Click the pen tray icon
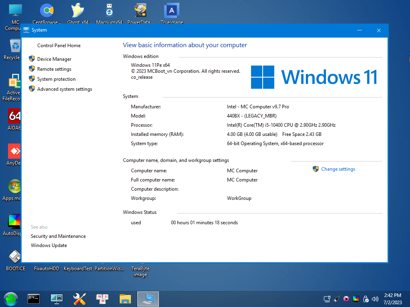 pos(336,299)
